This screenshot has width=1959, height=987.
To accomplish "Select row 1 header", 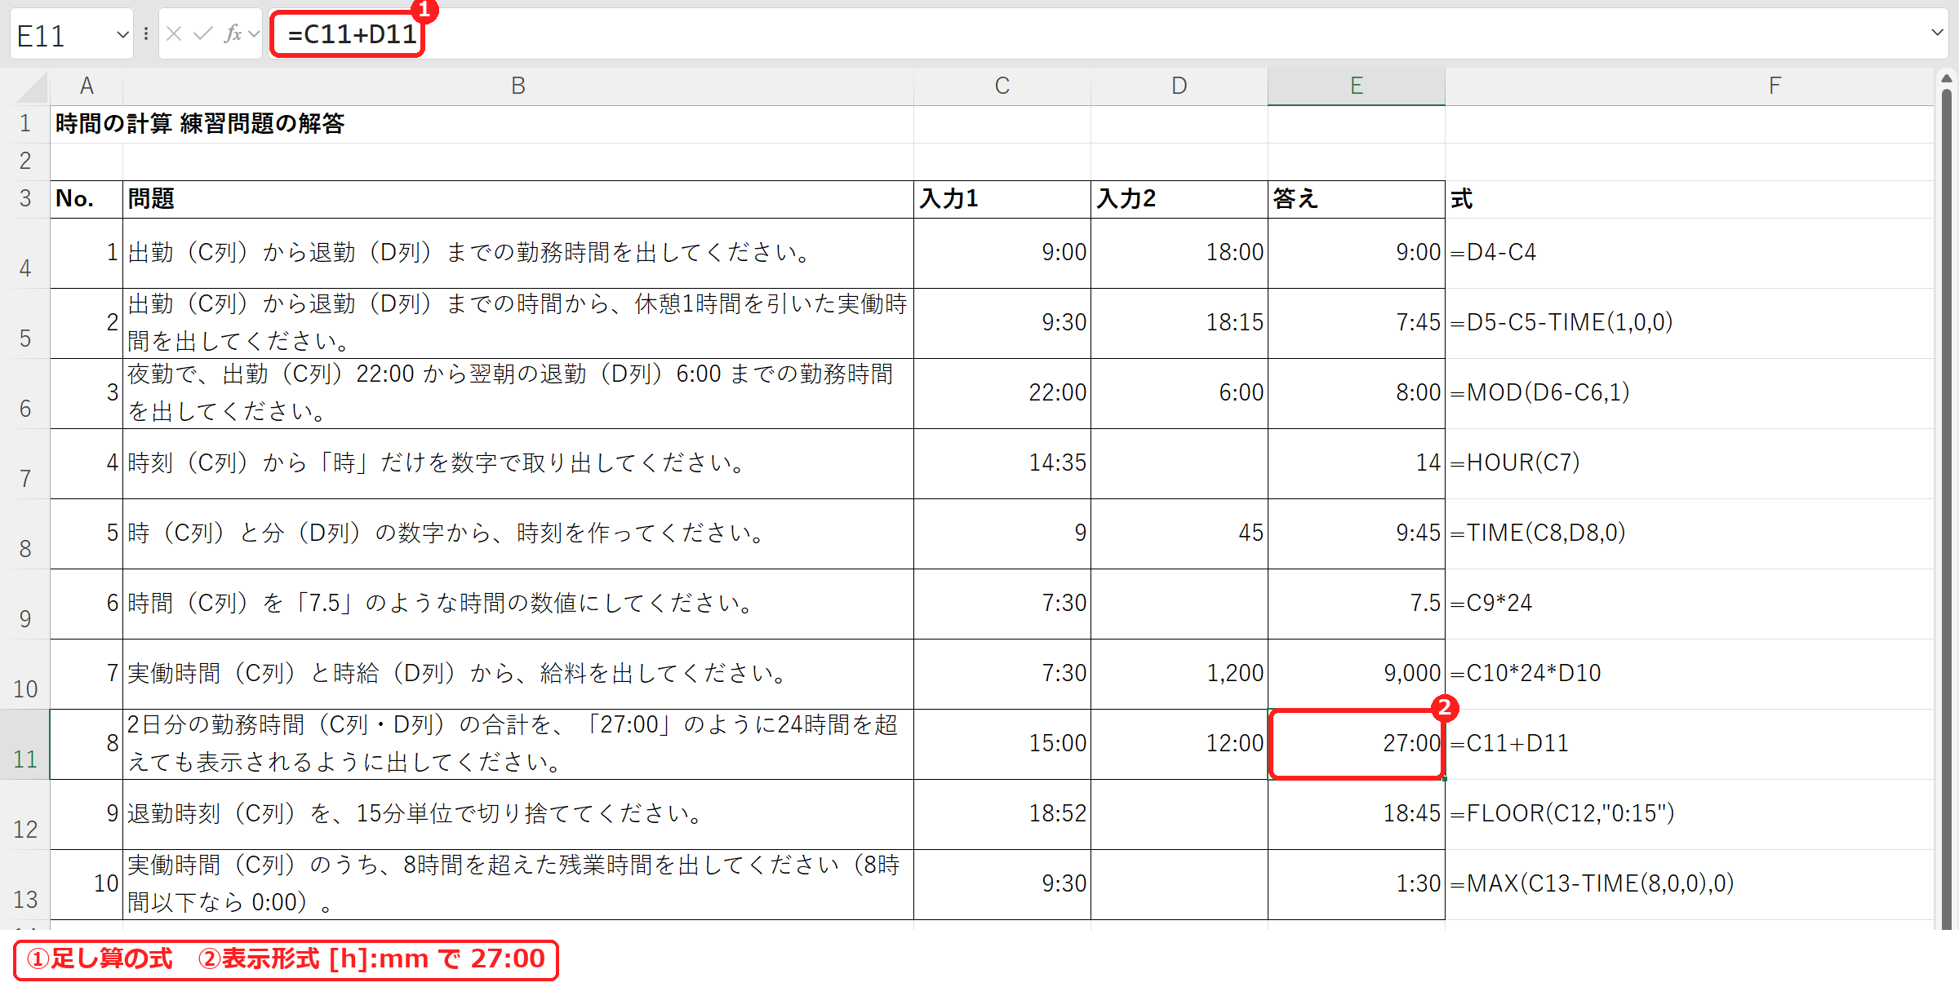I will coord(25,124).
